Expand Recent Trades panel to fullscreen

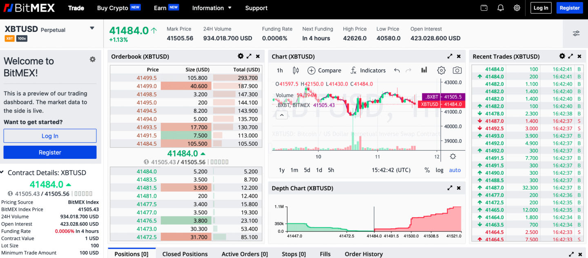[571, 56]
